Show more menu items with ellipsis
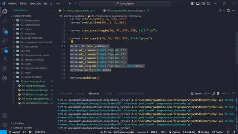 pos(57,3)
